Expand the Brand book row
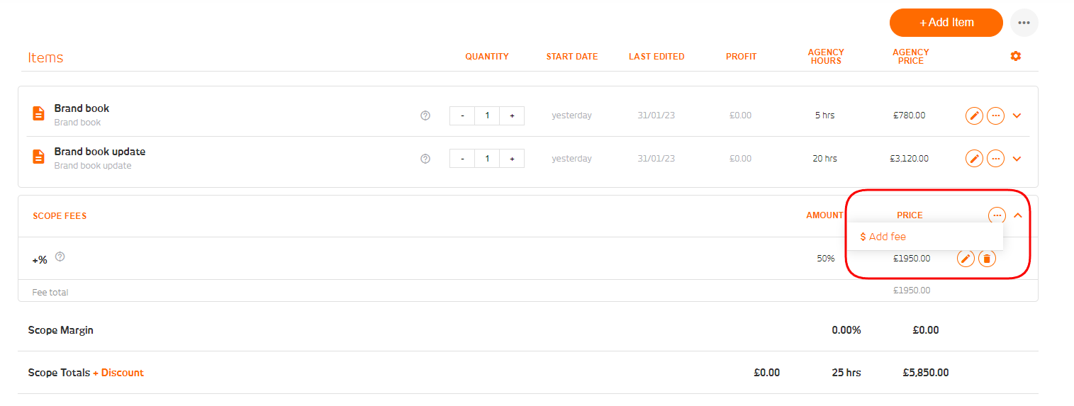This screenshot has width=1074, height=406. pos(1017,115)
